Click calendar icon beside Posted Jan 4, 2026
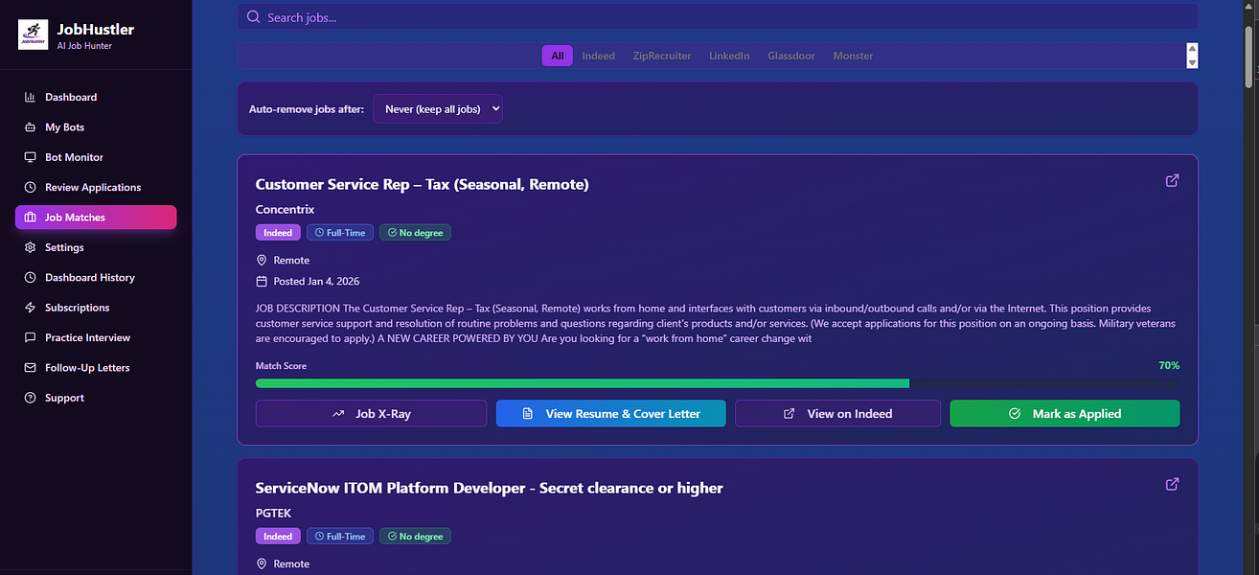Viewport: 1259px width, 575px height. (x=262, y=281)
